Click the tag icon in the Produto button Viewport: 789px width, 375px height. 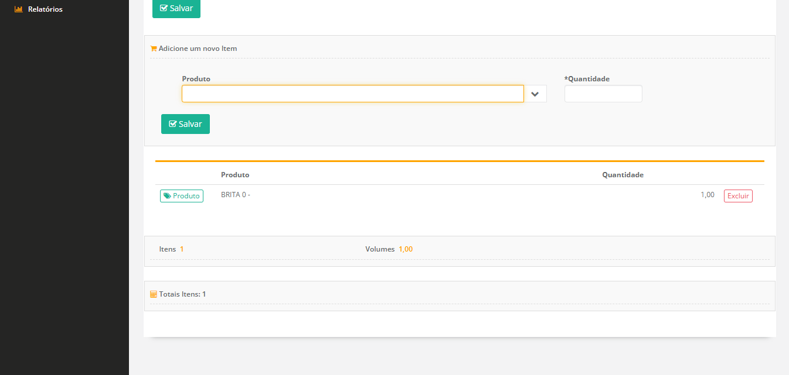coord(167,196)
